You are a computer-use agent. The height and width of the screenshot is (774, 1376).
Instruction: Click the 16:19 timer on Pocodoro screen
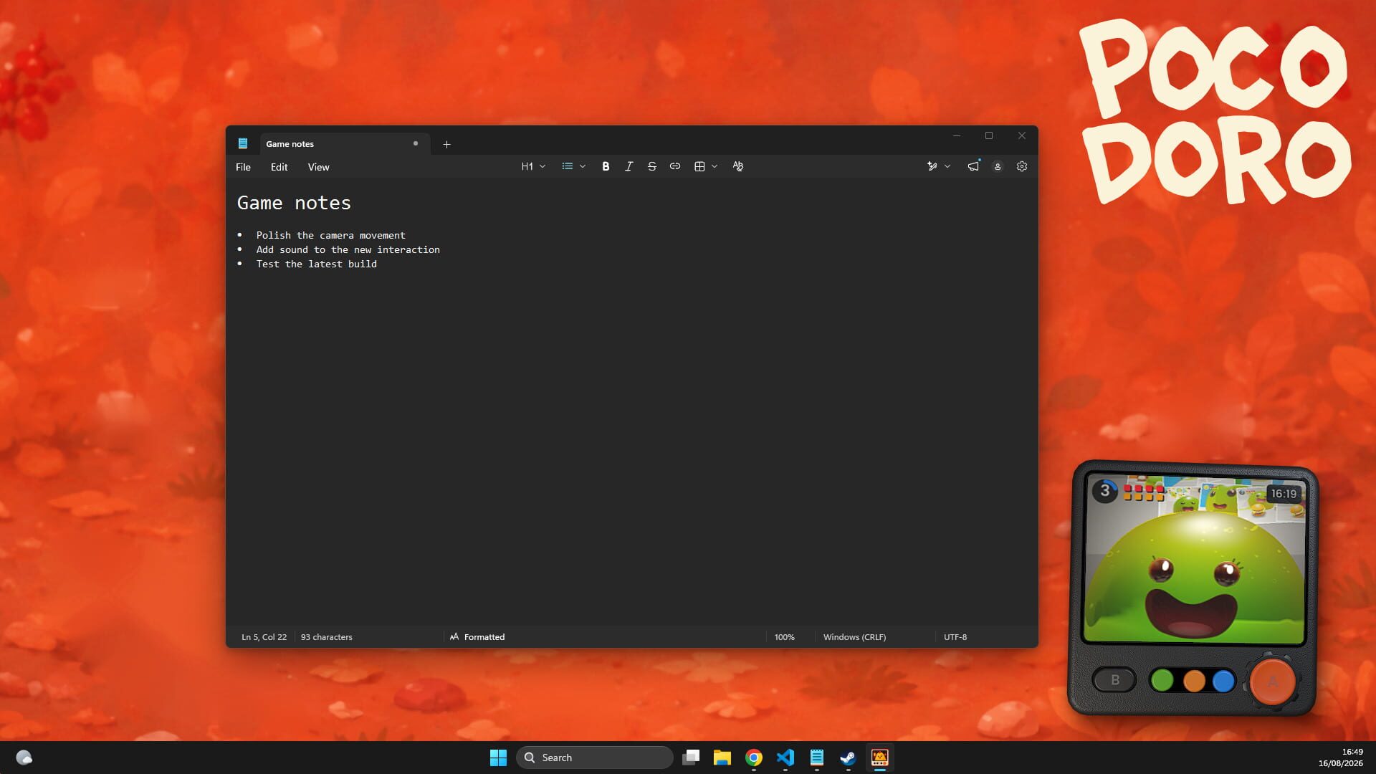(1284, 494)
